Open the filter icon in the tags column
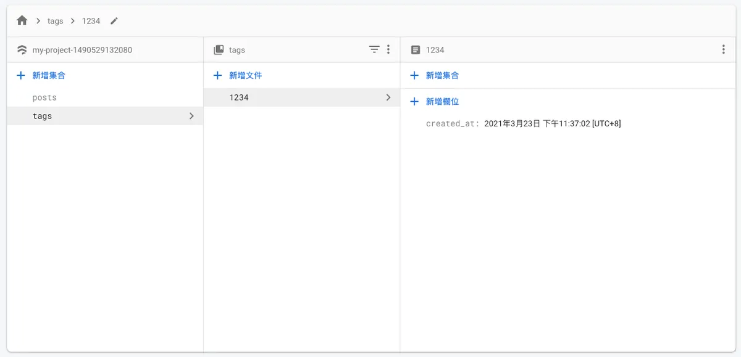 coord(374,49)
